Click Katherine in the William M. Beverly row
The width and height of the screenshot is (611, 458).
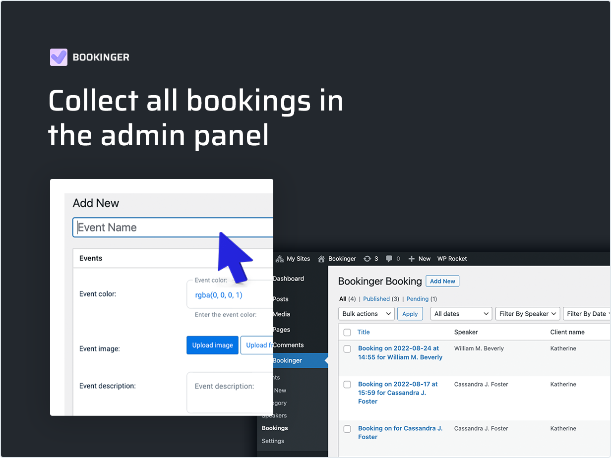563,348
